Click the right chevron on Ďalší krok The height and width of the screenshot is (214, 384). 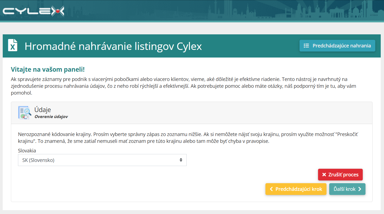click(x=360, y=189)
